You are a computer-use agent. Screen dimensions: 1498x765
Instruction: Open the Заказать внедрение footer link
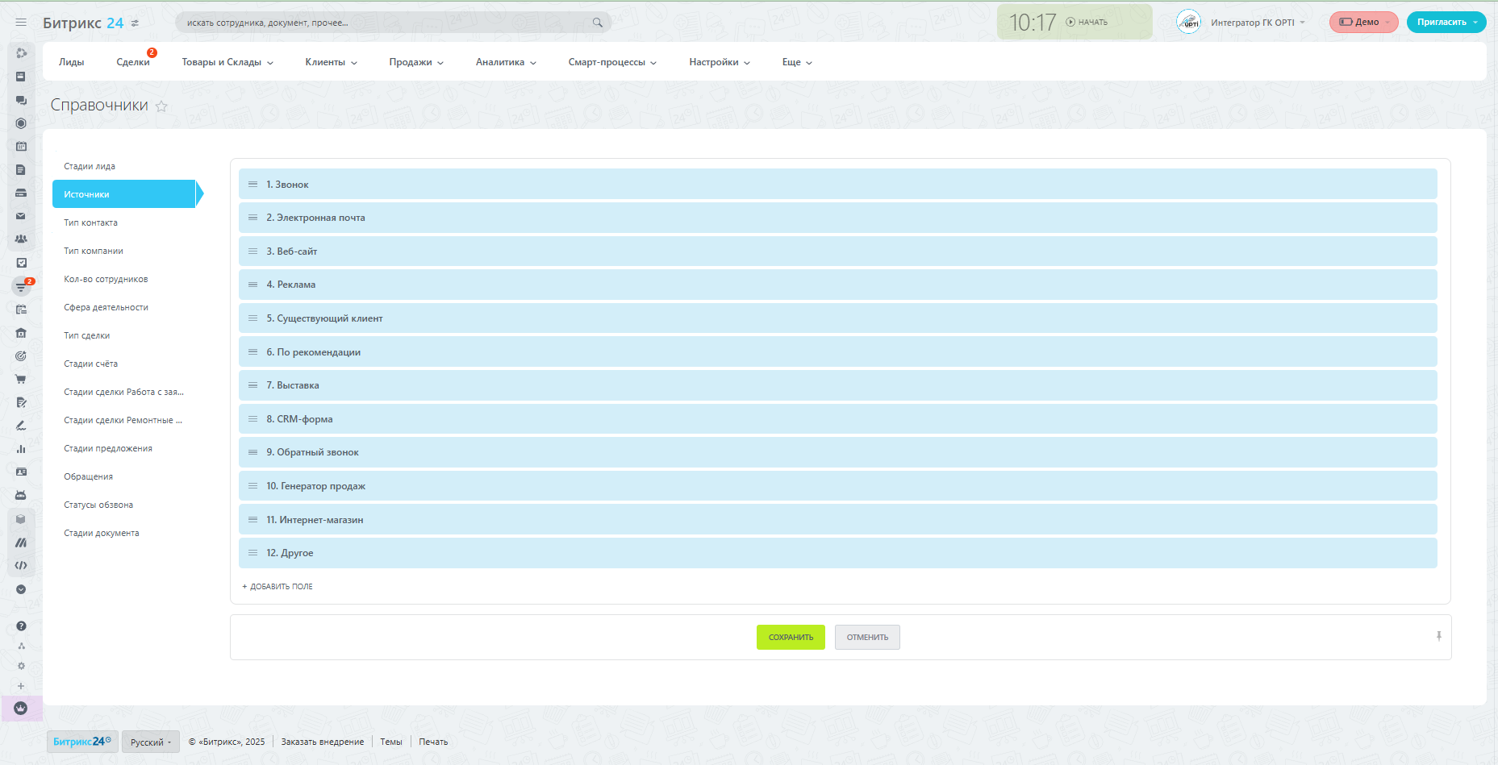click(322, 742)
